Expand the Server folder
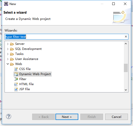The image size is (133, 126). tap(8, 44)
